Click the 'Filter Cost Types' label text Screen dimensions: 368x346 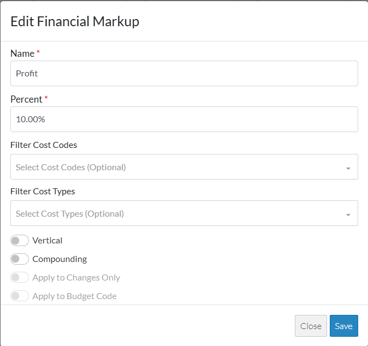click(43, 192)
